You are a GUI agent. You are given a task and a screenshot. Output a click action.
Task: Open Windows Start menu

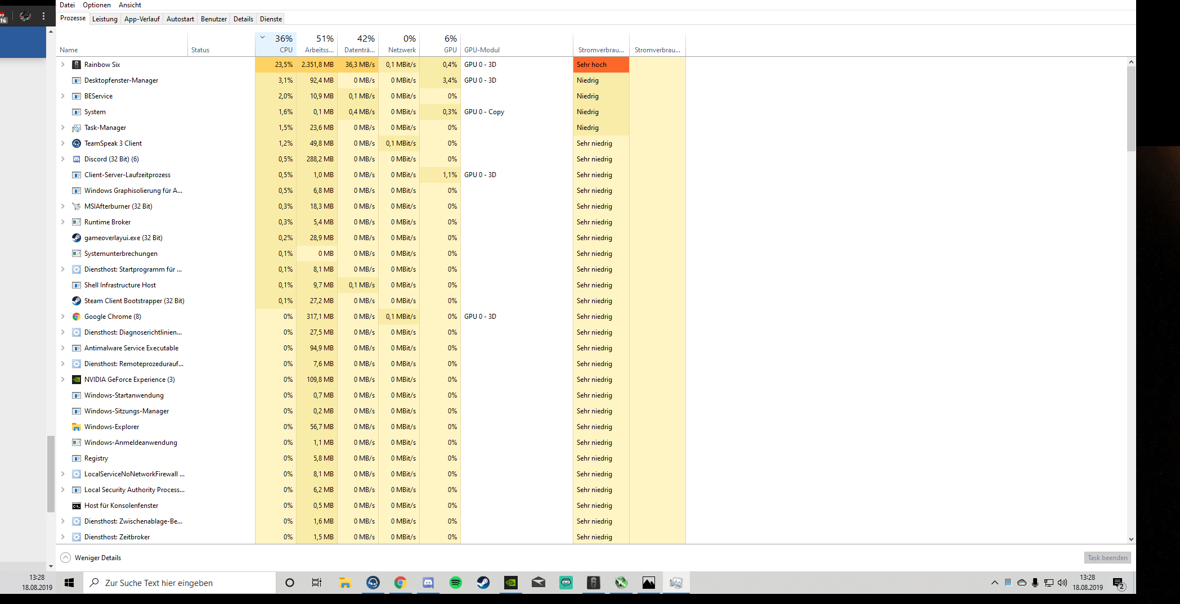tap(69, 583)
